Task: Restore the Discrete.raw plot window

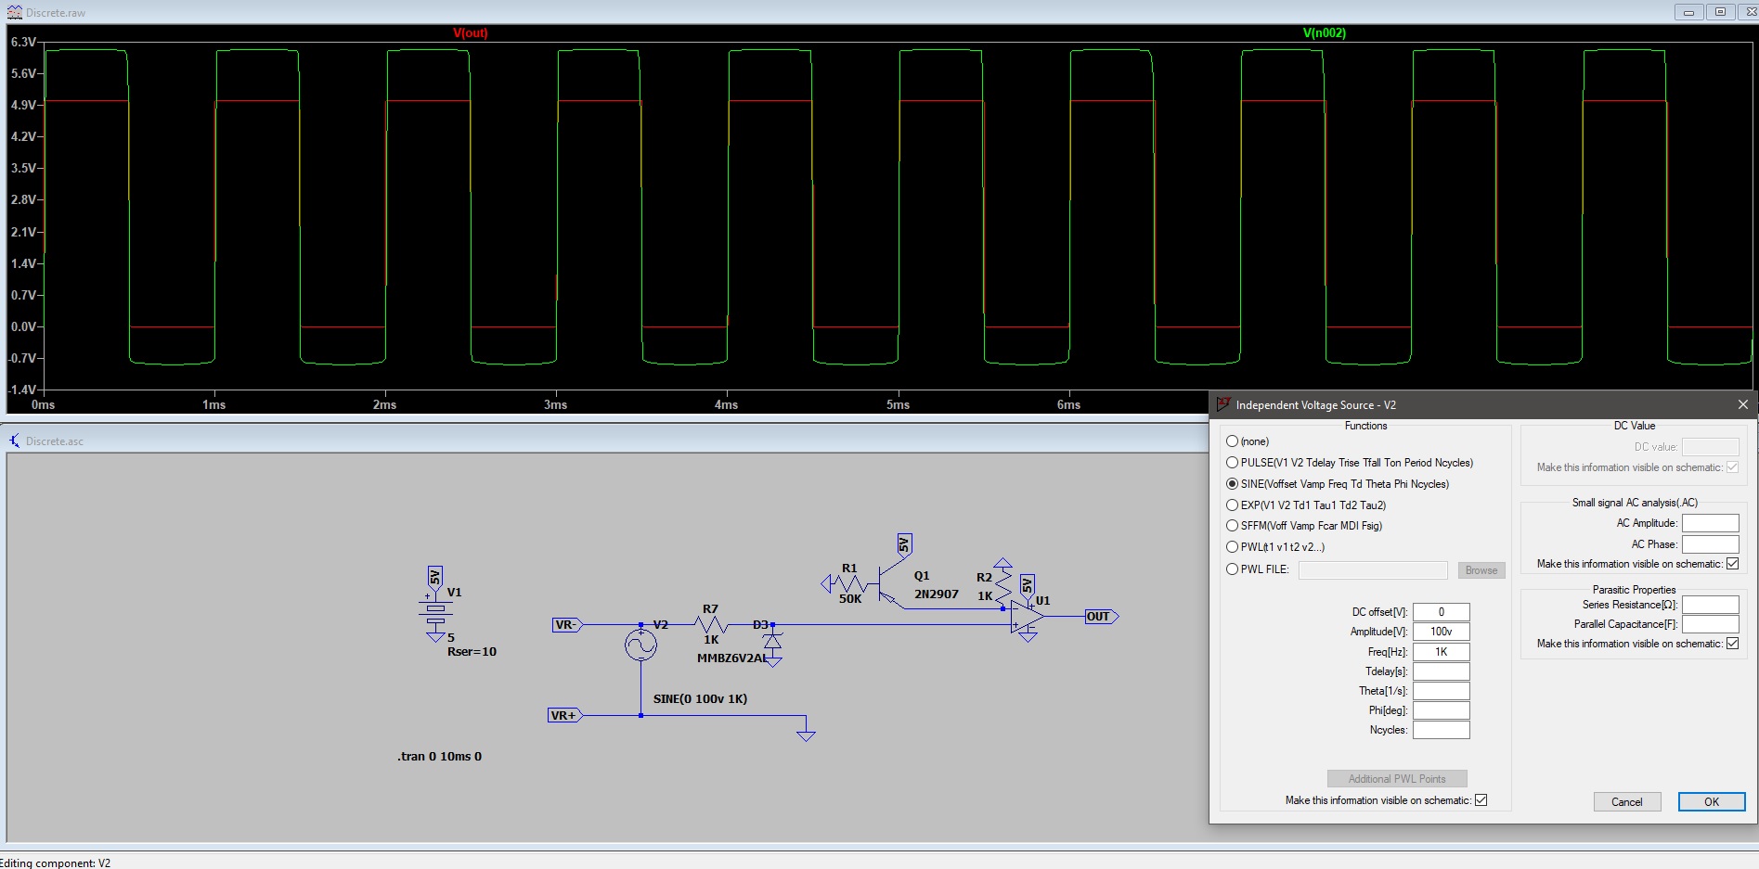Action: pyautogui.click(x=1720, y=12)
